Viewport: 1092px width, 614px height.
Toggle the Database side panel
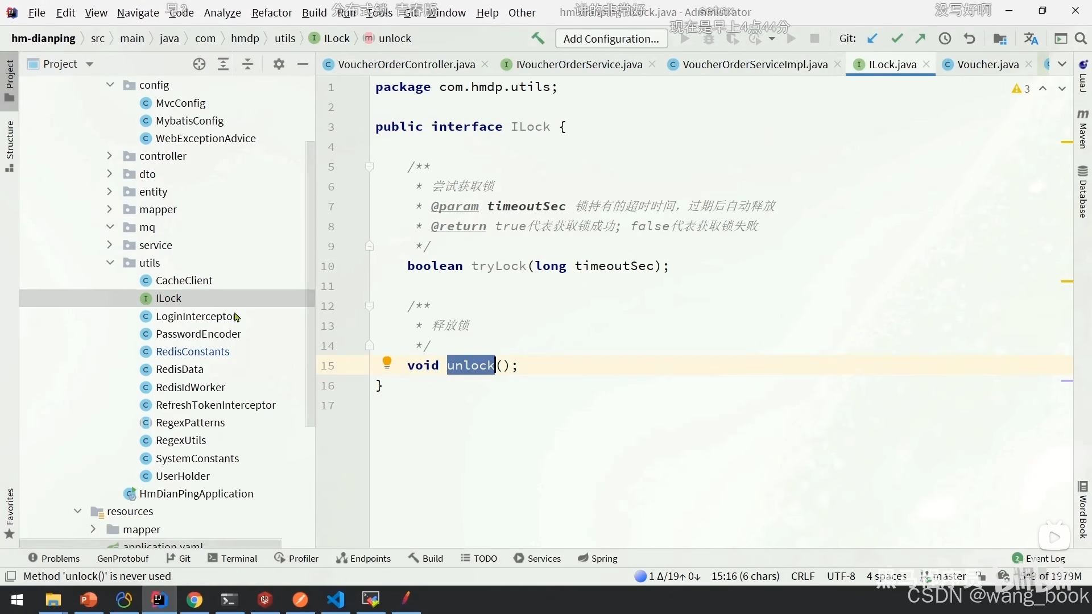click(x=1082, y=192)
